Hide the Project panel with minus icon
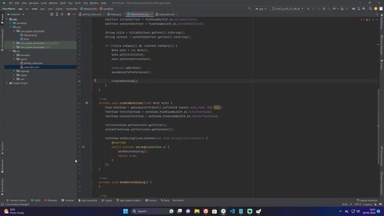This screenshot has height=216, width=384. coord(74,14)
